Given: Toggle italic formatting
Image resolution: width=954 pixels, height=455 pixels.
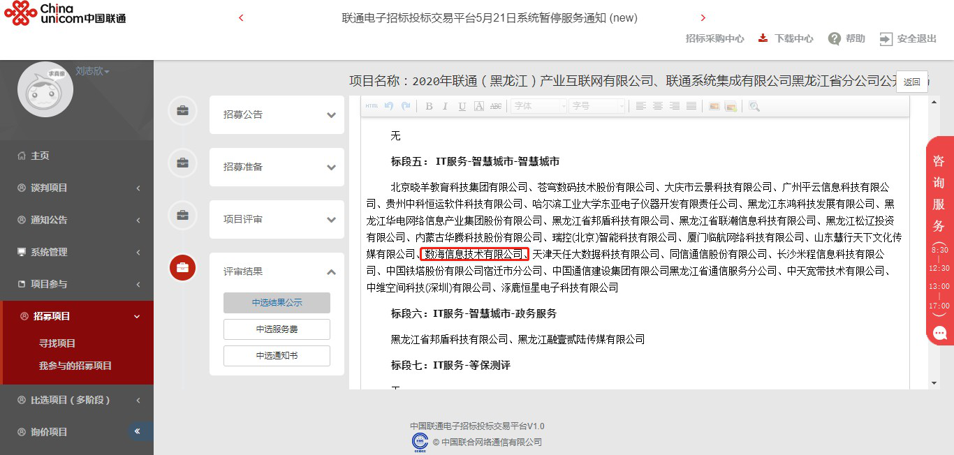Looking at the screenshot, I should click(446, 106).
